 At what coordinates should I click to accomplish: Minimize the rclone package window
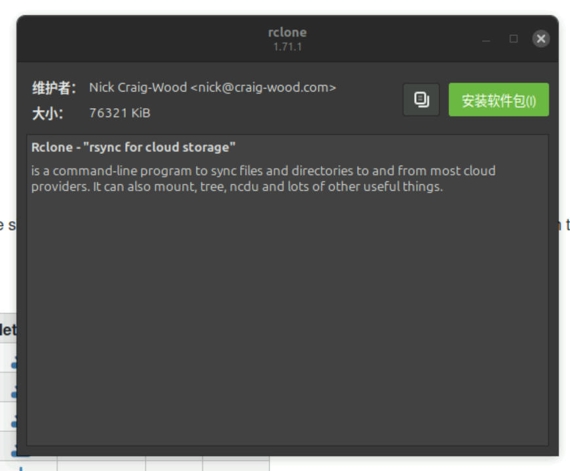coord(486,39)
